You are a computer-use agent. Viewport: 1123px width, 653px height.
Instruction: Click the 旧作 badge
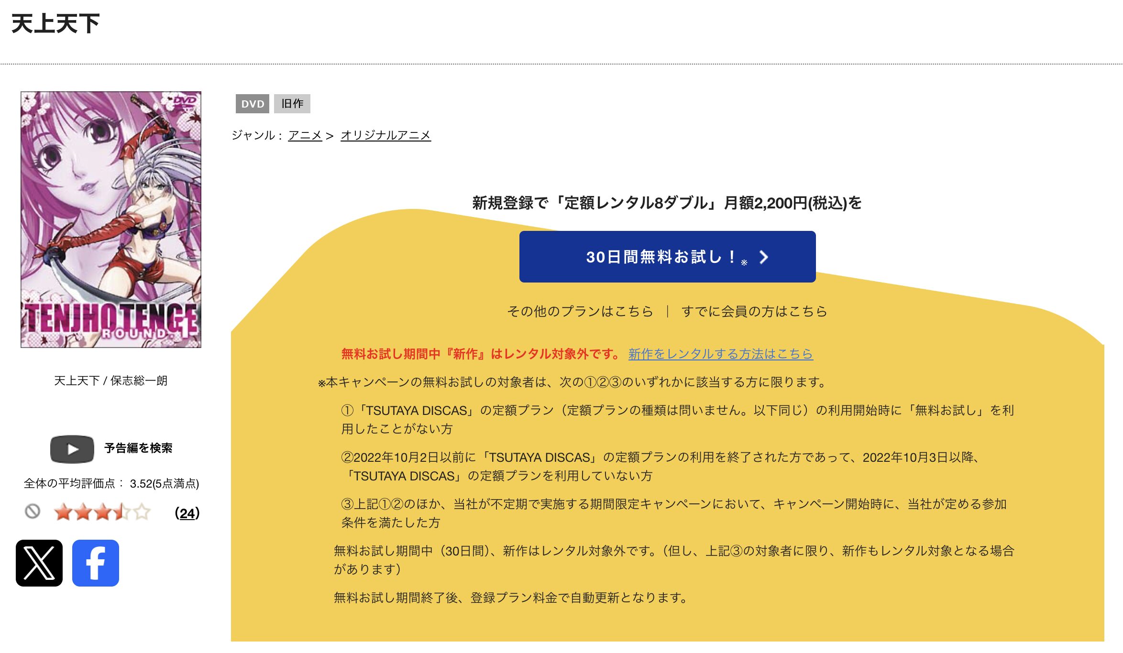(x=292, y=104)
